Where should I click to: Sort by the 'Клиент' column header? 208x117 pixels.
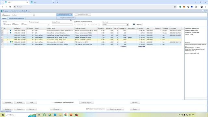(x=40, y=28)
